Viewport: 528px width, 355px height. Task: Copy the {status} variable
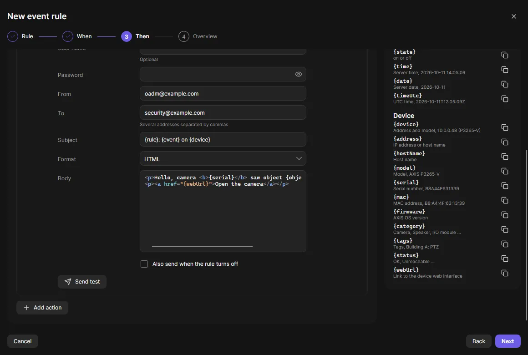(x=504, y=259)
